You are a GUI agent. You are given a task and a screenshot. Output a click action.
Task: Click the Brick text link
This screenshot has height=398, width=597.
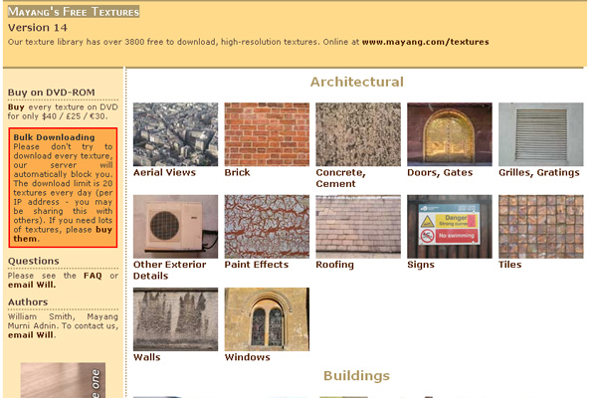pyautogui.click(x=237, y=172)
